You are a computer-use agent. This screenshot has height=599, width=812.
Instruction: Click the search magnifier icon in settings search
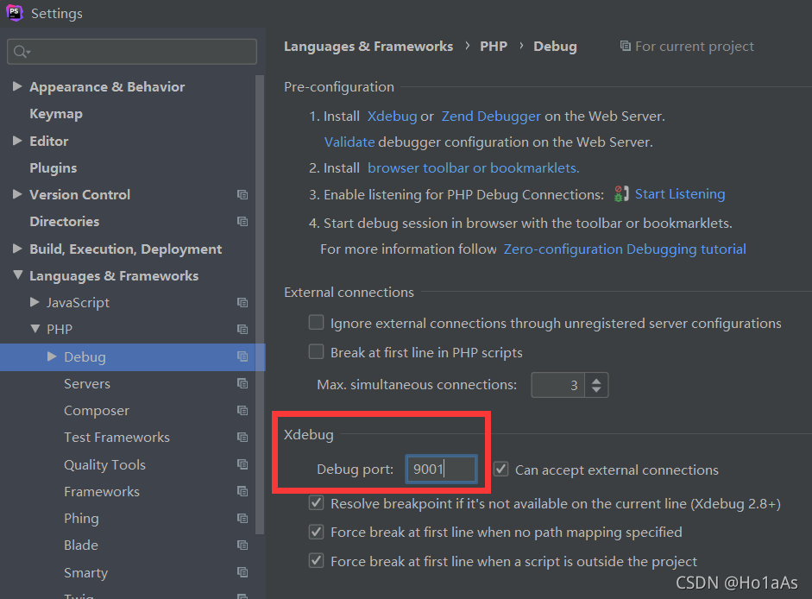pyautogui.click(x=22, y=52)
